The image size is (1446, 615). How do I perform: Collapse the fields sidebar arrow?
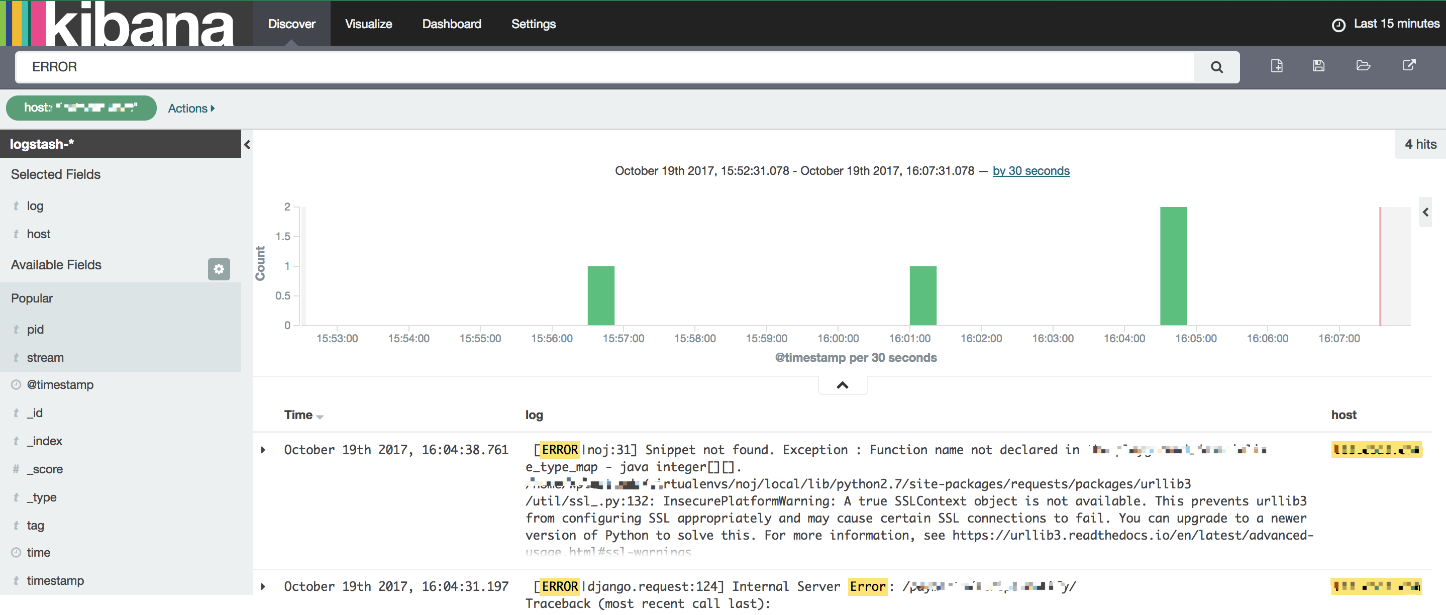point(247,145)
